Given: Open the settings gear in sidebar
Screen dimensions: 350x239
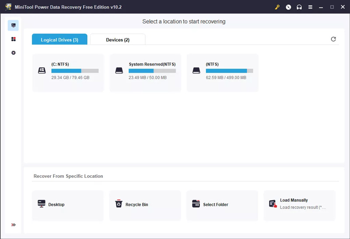Looking at the screenshot, I should click(13, 53).
